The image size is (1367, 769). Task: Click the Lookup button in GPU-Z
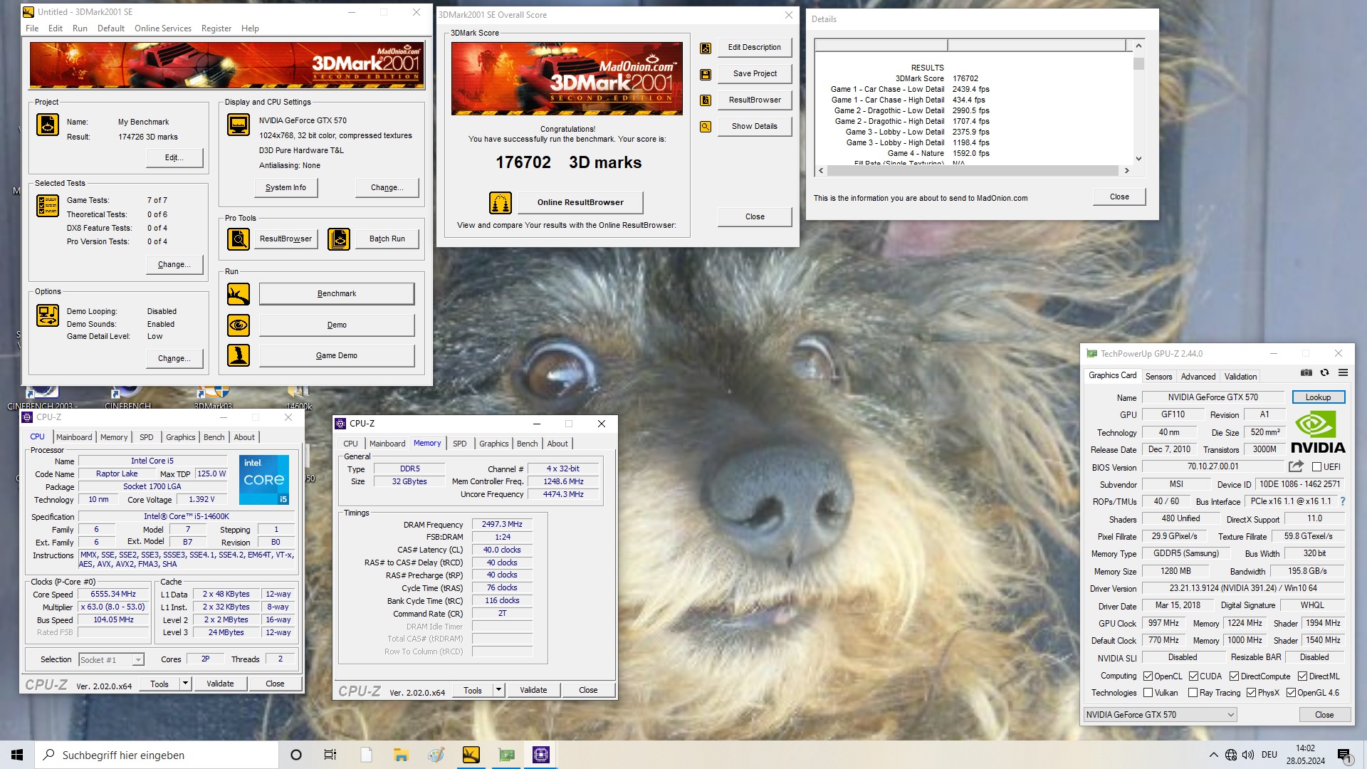click(1318, 397)
